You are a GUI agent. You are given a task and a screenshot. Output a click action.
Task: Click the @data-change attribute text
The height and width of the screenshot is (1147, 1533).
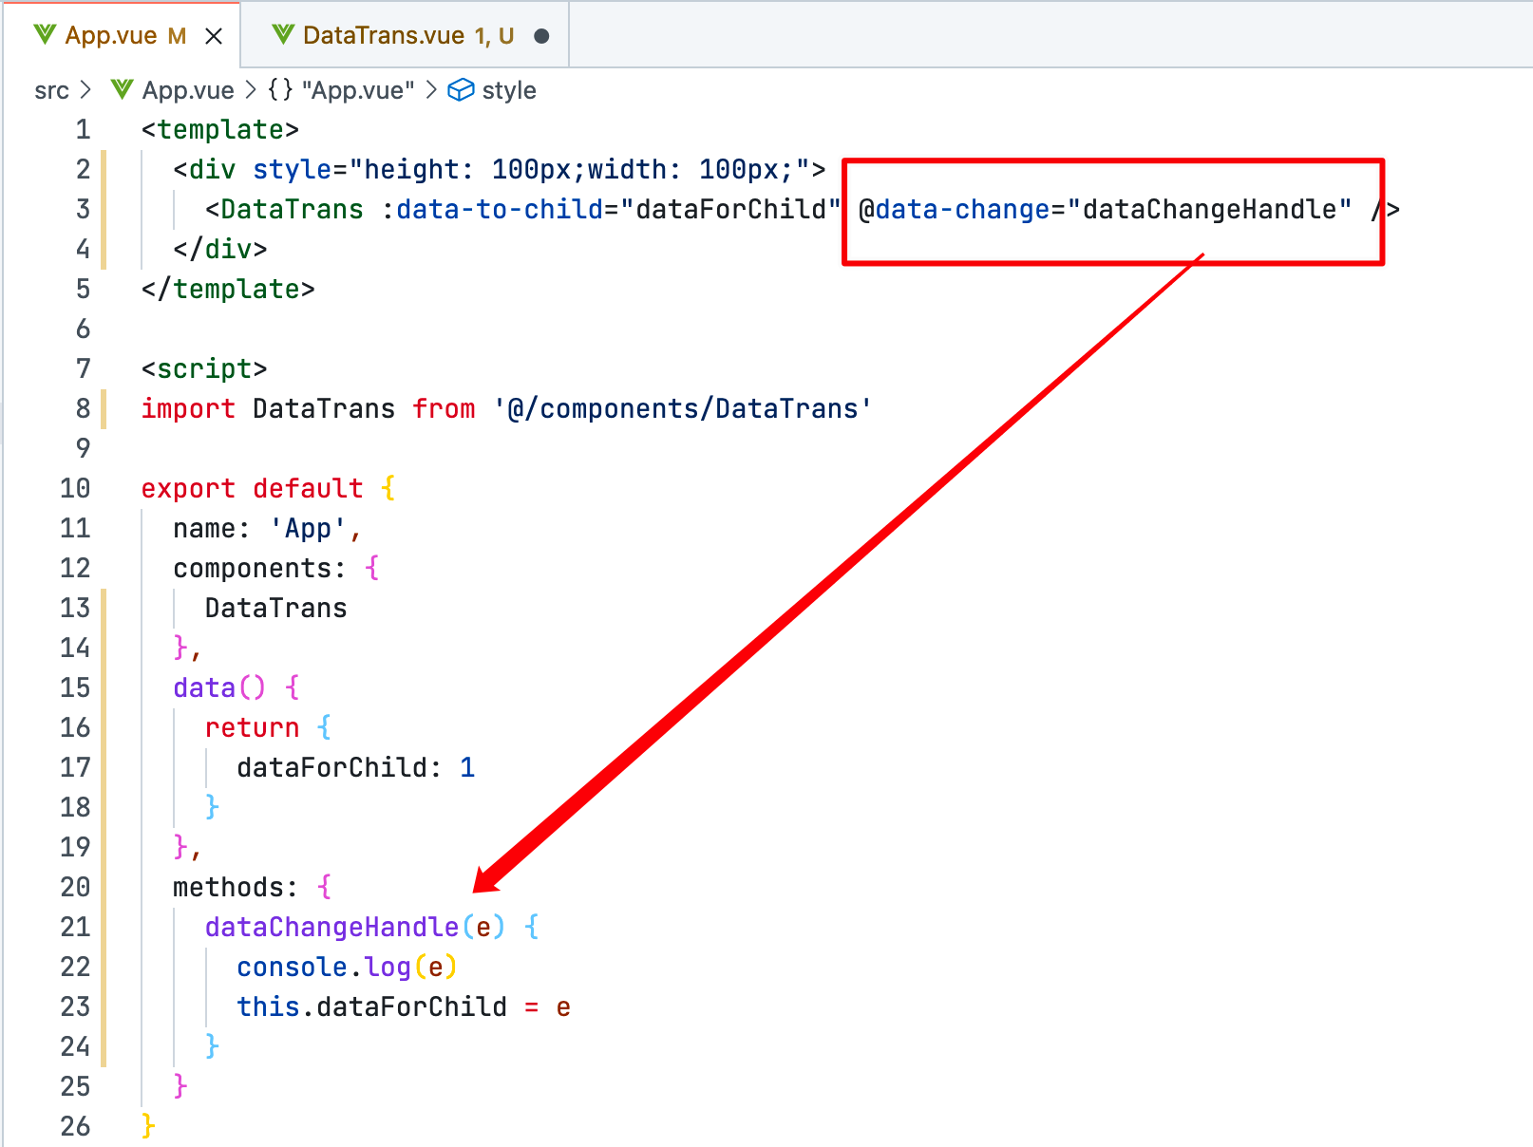954,209
